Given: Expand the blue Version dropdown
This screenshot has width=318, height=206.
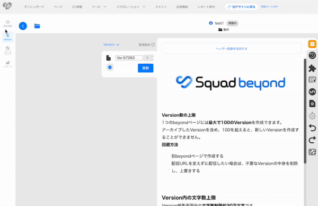Looking at the screenshot, I should point(111,45).
